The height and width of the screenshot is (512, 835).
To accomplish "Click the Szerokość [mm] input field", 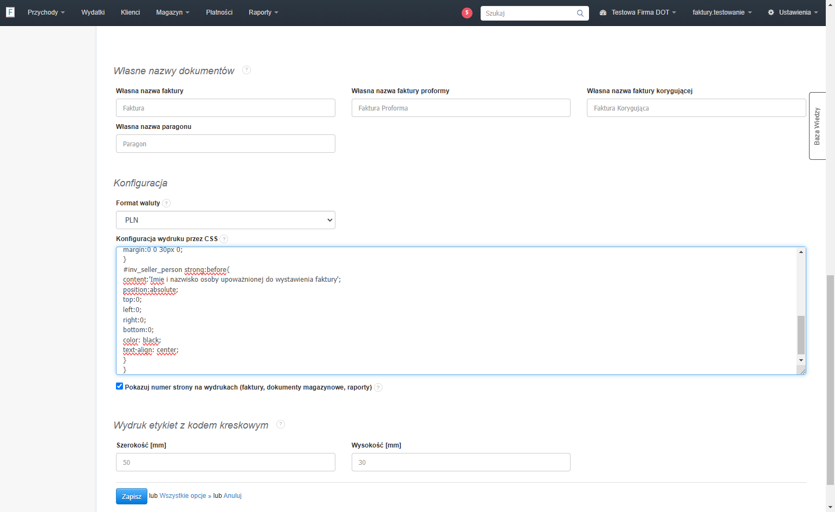I will 225,462.
